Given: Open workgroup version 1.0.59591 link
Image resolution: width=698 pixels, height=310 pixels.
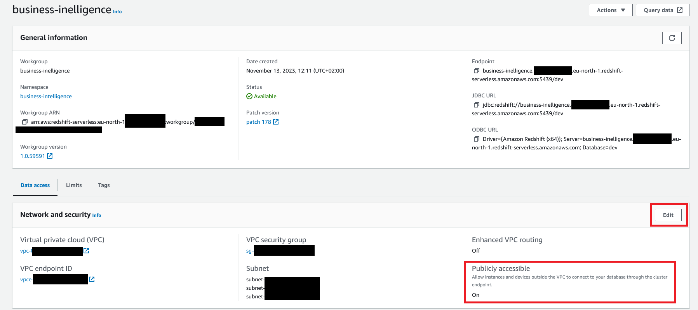Looking at the screenshot, I should (x=33, y=156).
